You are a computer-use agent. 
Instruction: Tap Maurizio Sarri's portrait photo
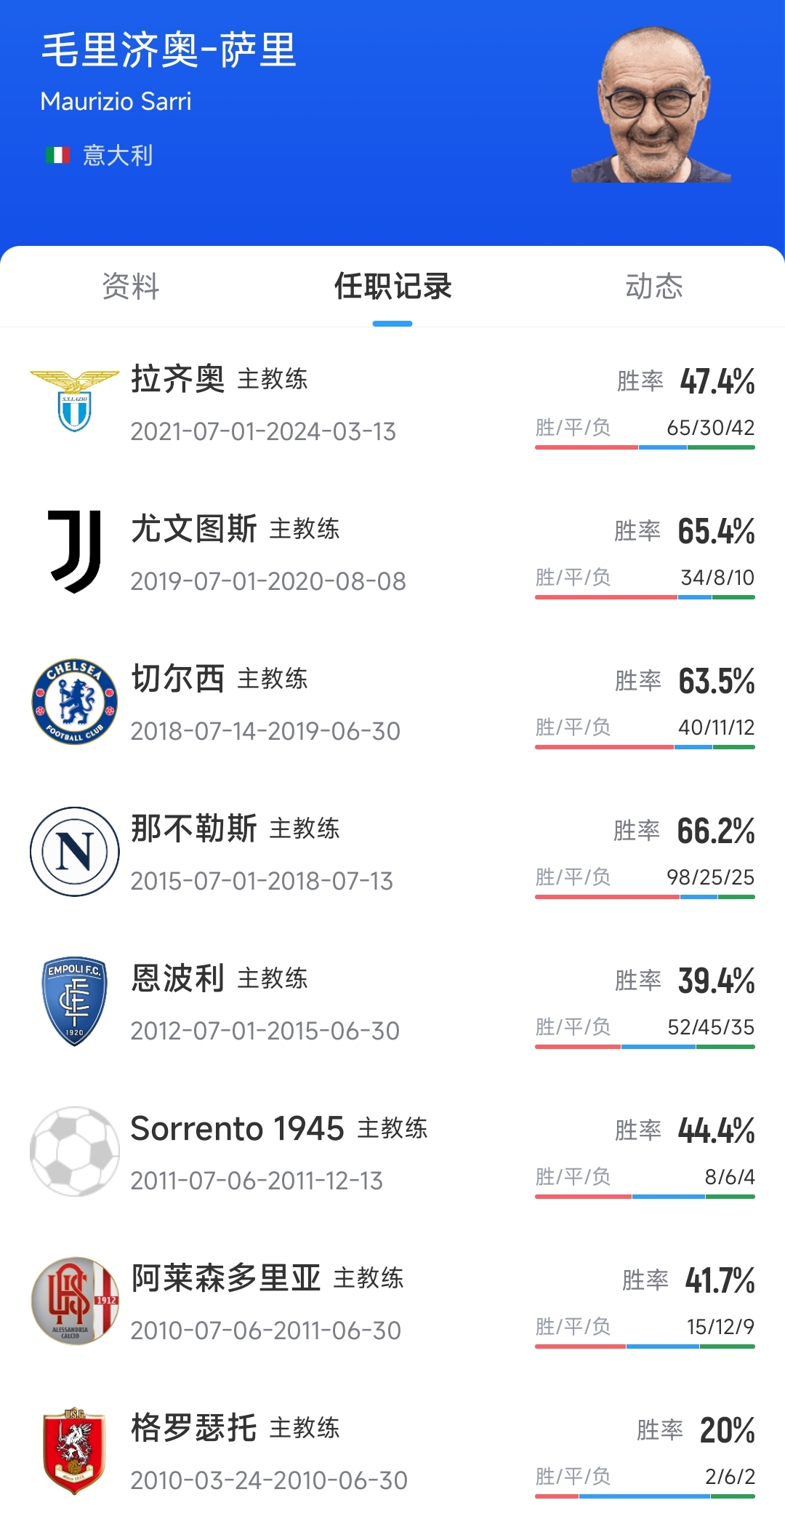651,105
